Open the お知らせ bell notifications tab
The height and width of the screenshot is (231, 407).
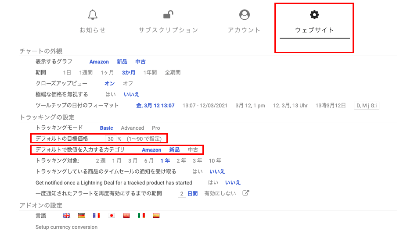pos(92,22)
